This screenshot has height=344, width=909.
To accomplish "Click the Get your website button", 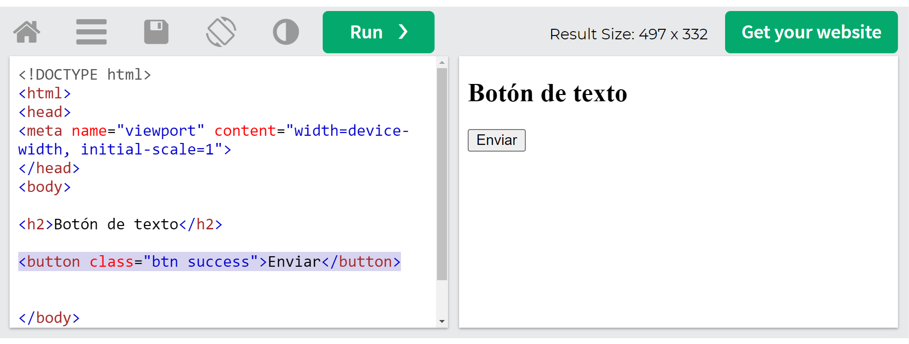I will click(811, 32).
